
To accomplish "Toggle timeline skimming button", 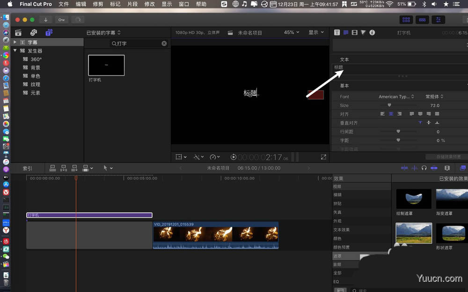I will pos(404,168).
